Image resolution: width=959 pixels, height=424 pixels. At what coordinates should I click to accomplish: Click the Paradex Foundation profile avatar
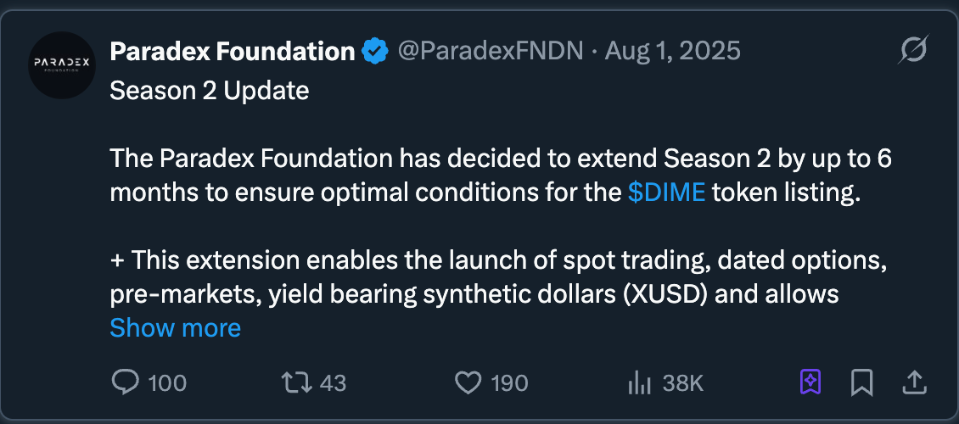coord(61,65)
